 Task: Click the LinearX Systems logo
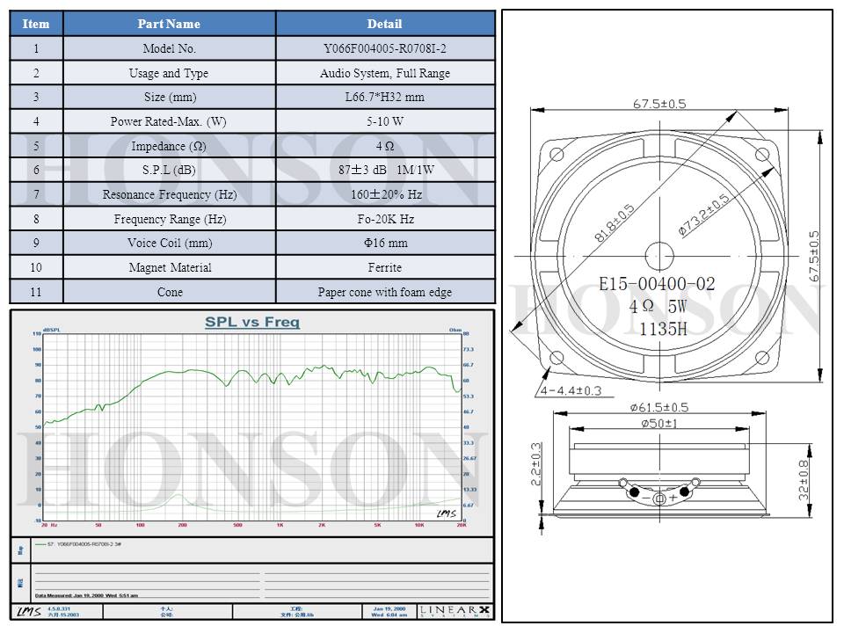[x=456, y=611]
